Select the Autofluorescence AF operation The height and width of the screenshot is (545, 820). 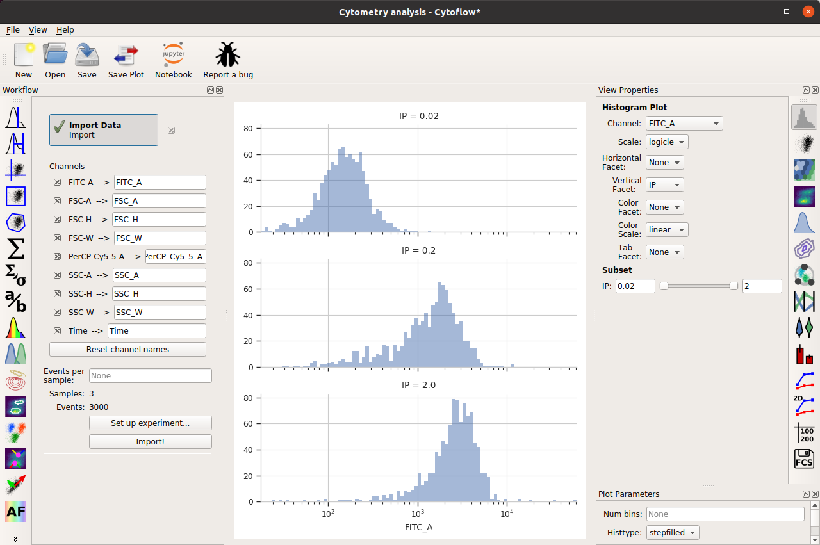15,511
